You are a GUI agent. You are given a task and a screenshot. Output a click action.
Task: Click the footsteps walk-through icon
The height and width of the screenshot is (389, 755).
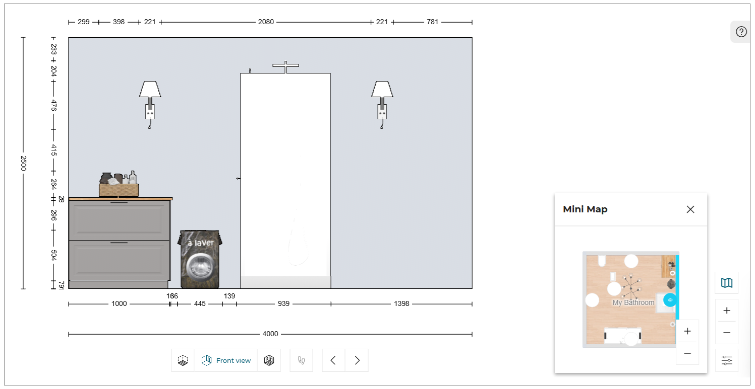click(301, 360)
